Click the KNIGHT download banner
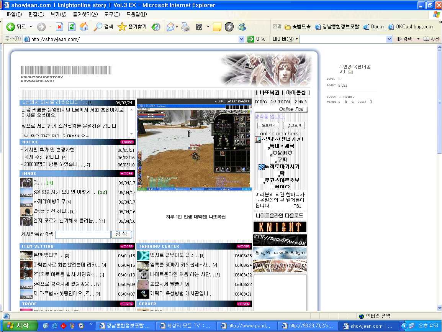The height and width of the screenshot is (332, 442). point(280,227)
